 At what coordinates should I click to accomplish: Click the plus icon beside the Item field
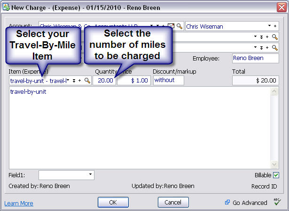(x=80, y=81)
